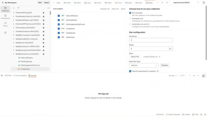Click Deselect All in run order
This screenshot has width=207, height=116.
tap(105, 9)
